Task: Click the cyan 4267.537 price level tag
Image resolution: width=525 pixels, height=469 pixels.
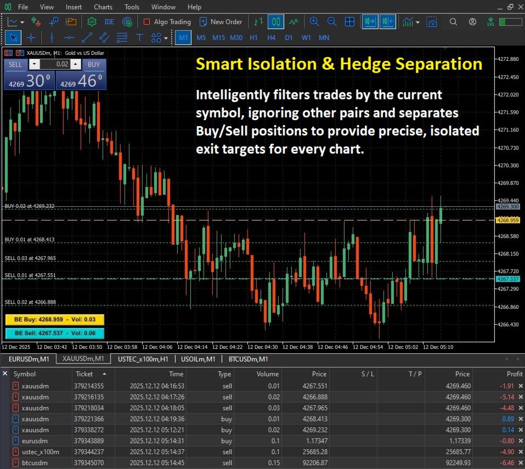Action: tap(507, 279)
